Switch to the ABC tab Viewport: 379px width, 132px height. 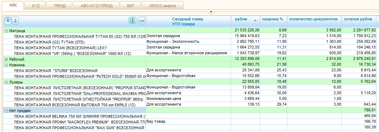click(x=13, y=5)
